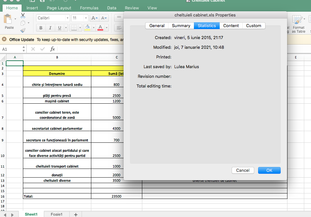Switch to Summary tab in Properties
311x217 pixels.
tap(181, 26)
